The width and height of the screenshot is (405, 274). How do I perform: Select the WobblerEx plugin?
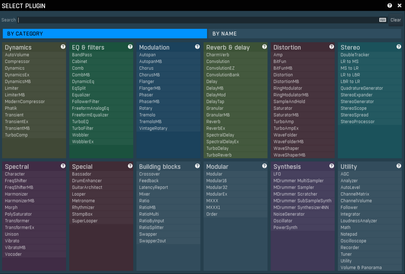point(101,142)
